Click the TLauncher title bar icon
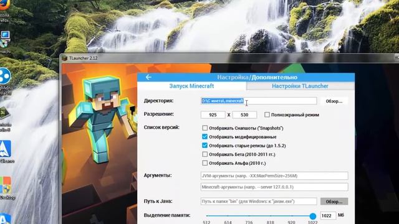 [x=65, y=58]
